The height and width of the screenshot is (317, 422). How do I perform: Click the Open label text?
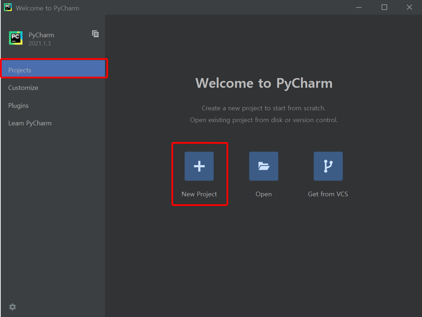(264, 194)
